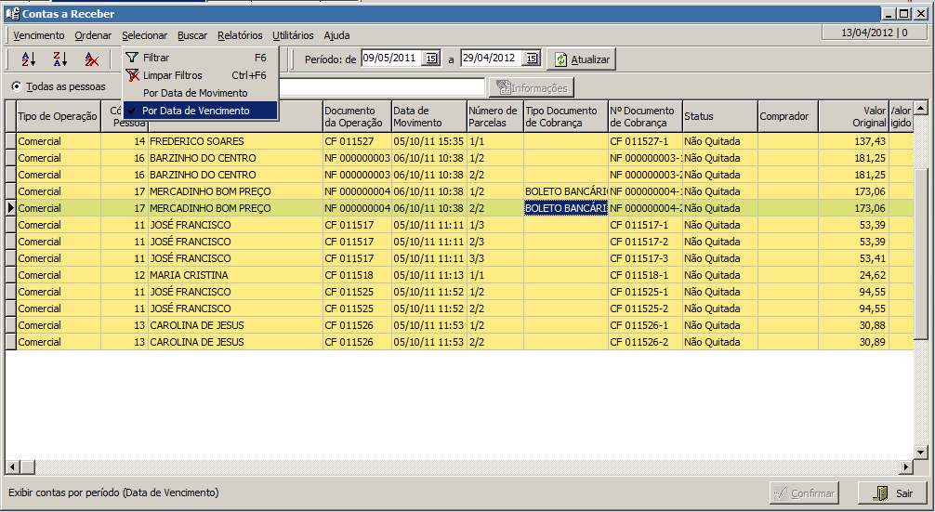Click the highlighted BOLETO BANCÁRIO cell

pos(566,208)
